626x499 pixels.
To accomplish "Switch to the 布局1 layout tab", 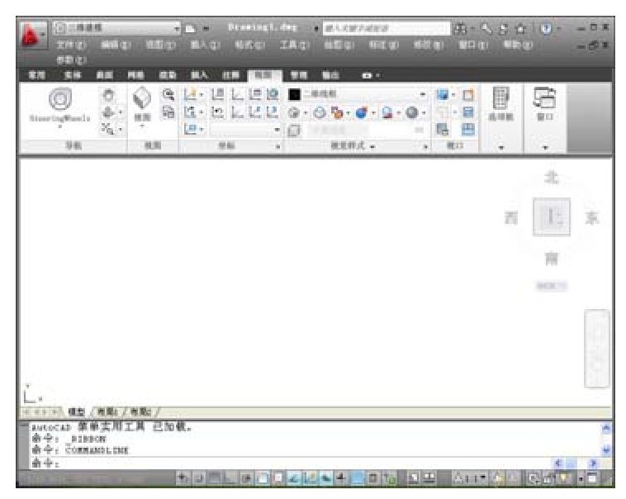I will 107,412.
